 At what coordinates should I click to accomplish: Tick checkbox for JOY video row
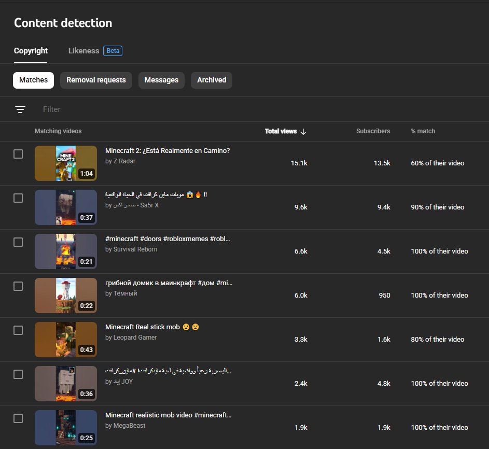click(18, 374)
